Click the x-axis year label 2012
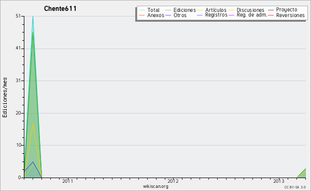The height and width of the screenshot is (191, 311). (173, 181)
